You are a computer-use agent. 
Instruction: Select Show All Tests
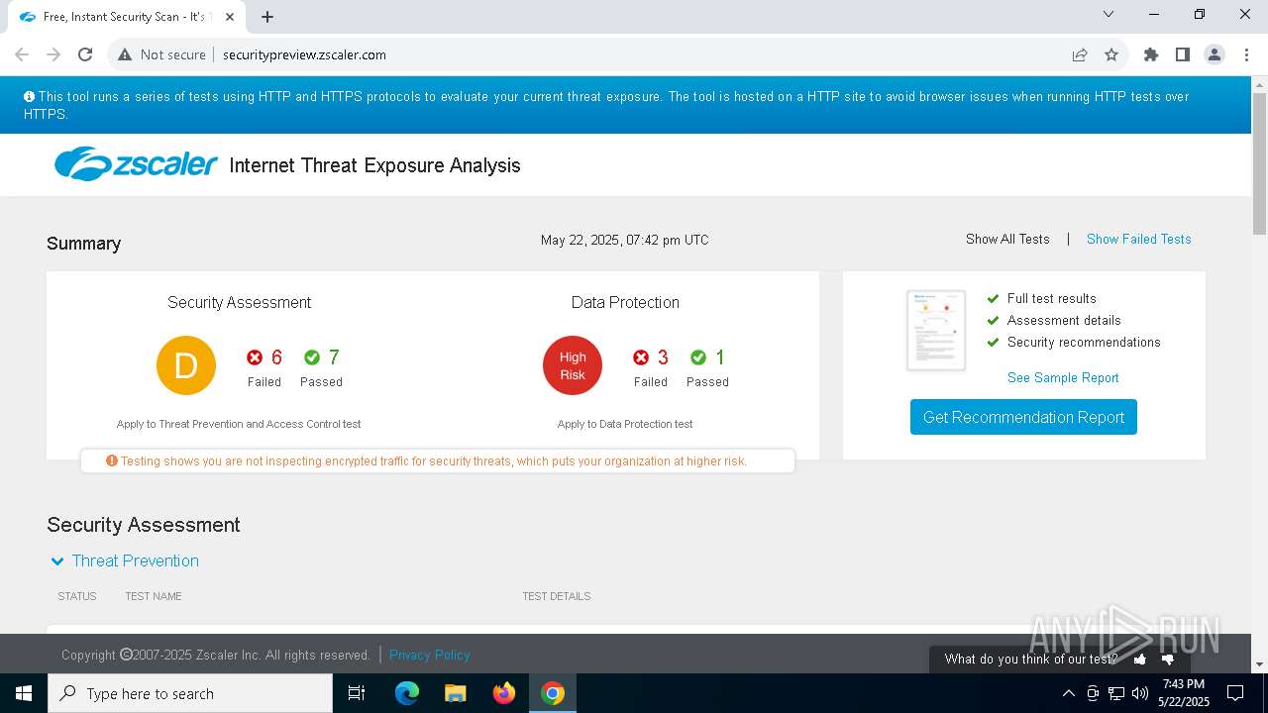click(x=1007, y=239)
